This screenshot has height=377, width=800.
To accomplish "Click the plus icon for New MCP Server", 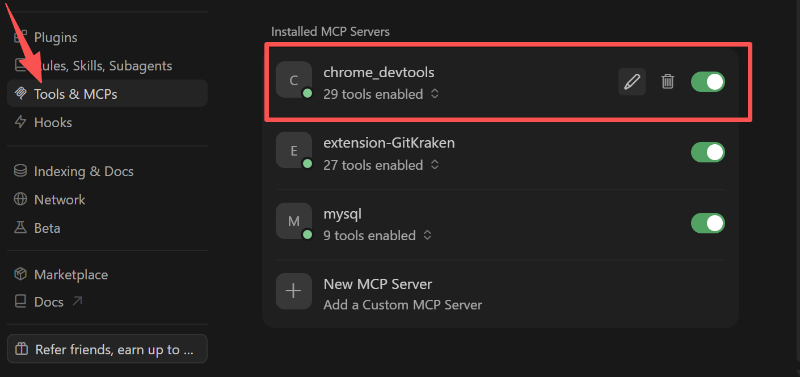I will [293, 291].
